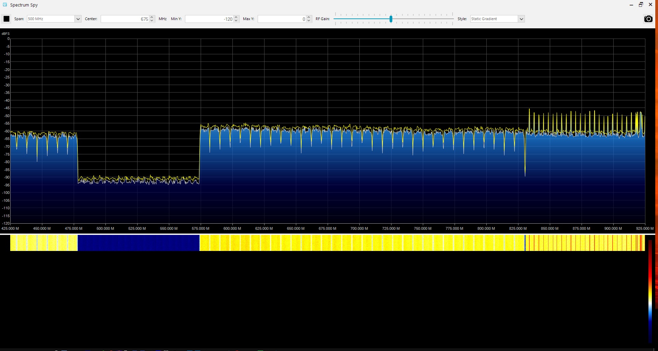The image size is (658, 351).
Task: Click the Spectrum Spy app icon in title bar
Action: click(x=5, y=5)
